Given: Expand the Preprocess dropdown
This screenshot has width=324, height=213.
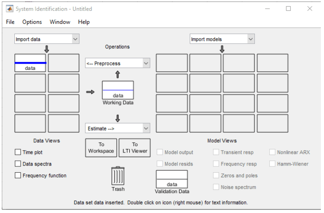Looking at the screenshot, I should click(118, 63).
